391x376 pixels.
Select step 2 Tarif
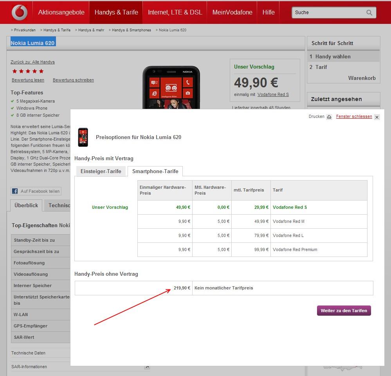[x=343, y=67]
